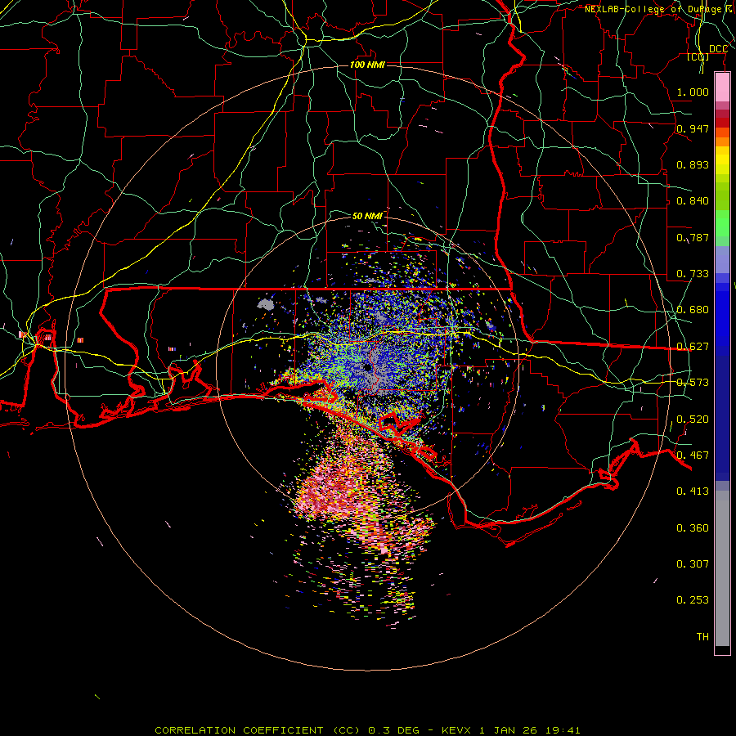Click the 0.307 legend value
This screenshot has height=736, width=736.
tap(693, 564)
